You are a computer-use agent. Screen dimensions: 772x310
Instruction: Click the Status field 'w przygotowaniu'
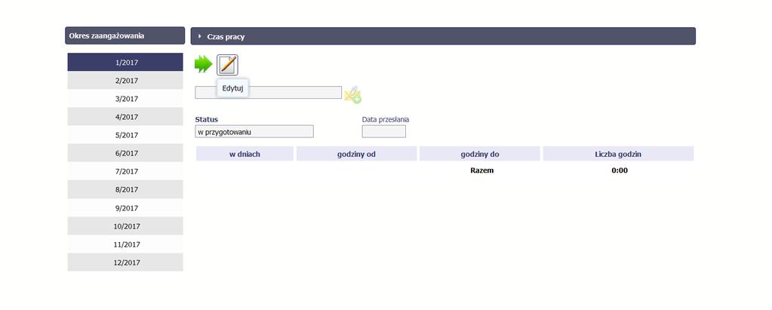click(254, 131)
